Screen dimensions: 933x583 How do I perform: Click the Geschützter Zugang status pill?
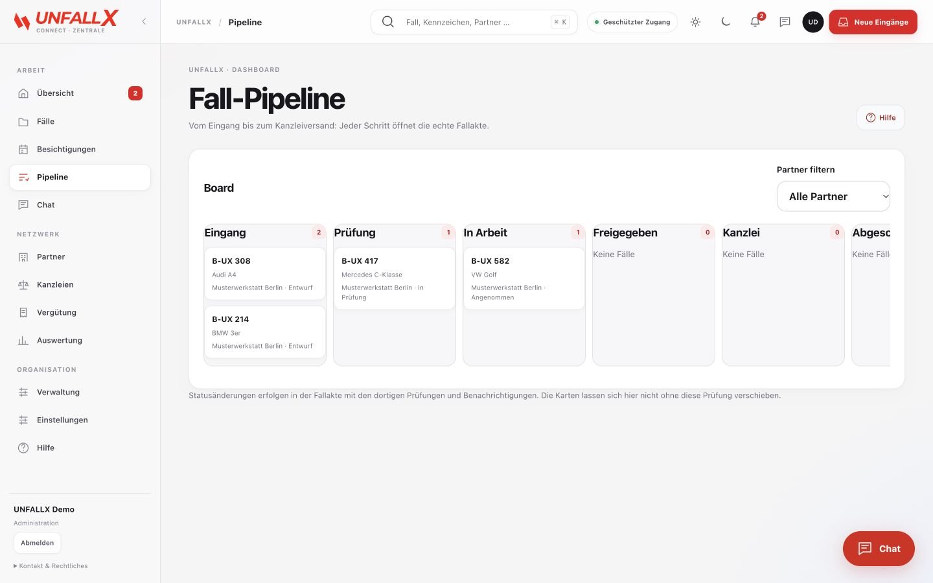632,22
